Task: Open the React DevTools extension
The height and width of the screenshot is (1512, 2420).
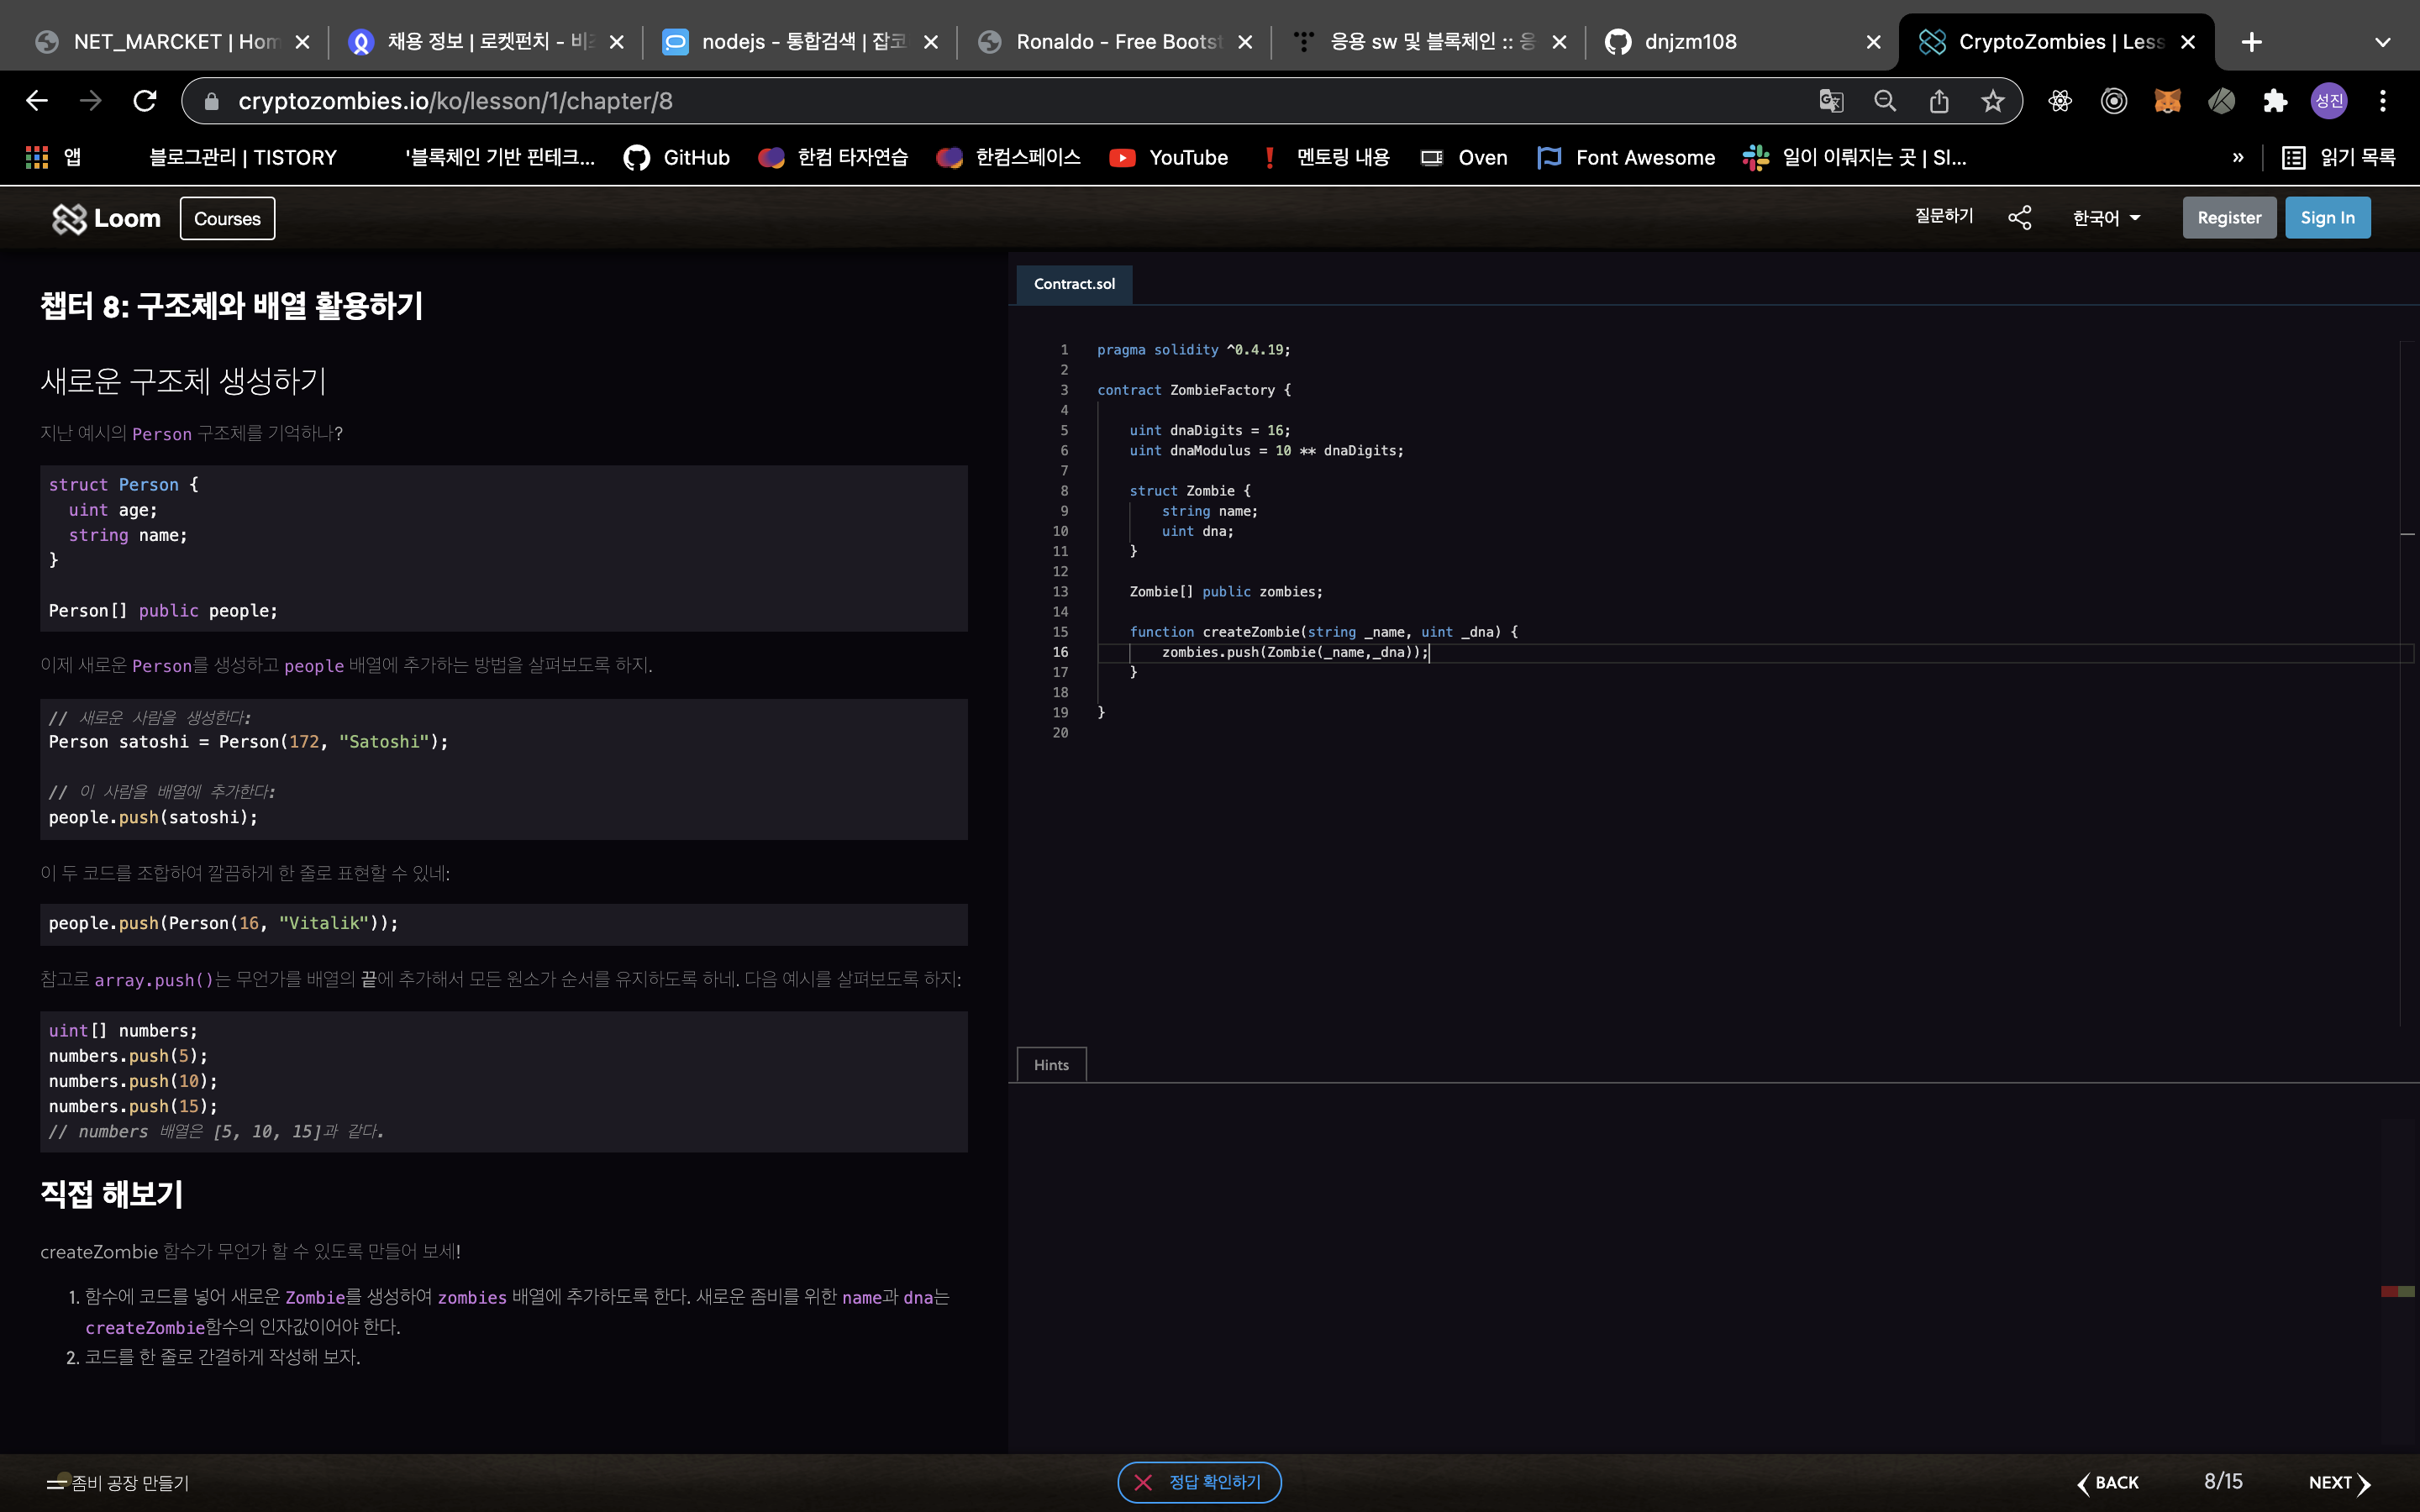Action: point(2059,101)
